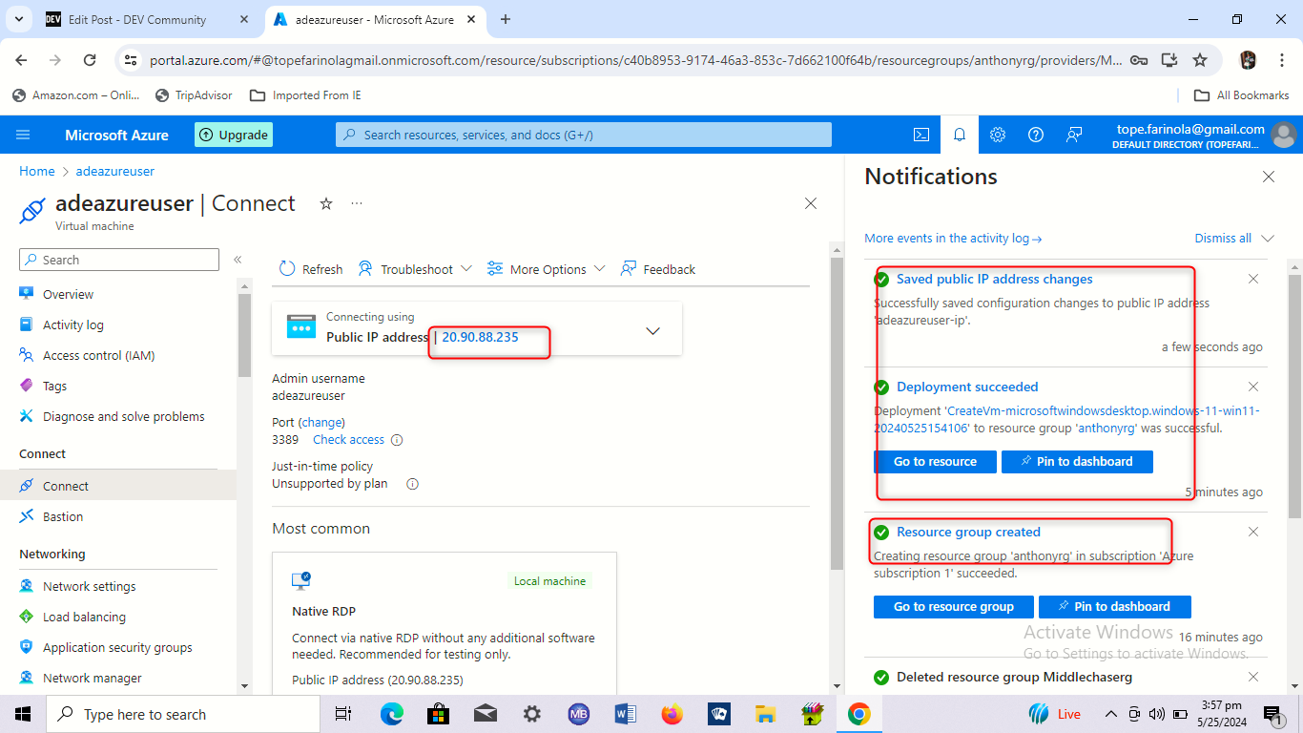Screen dimensions: 1303x733
Task: Click the public IP address 20.90.88.235
Action: tap(480, 337)
